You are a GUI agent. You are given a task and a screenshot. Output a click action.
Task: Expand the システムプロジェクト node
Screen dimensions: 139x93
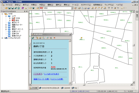click(x=2, y=38)
